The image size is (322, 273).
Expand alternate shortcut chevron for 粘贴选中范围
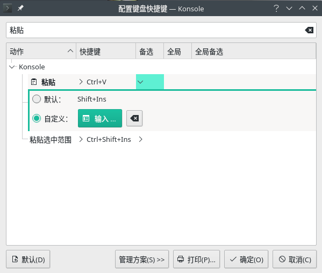pos(140,139)
